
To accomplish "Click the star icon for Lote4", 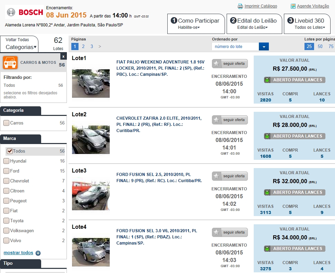I will [x=216, y=232].
